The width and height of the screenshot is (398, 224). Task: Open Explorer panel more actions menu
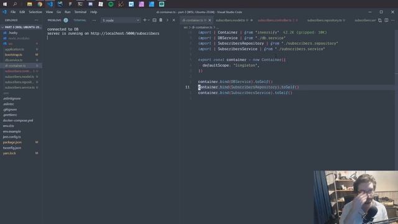tap(36, 20)
